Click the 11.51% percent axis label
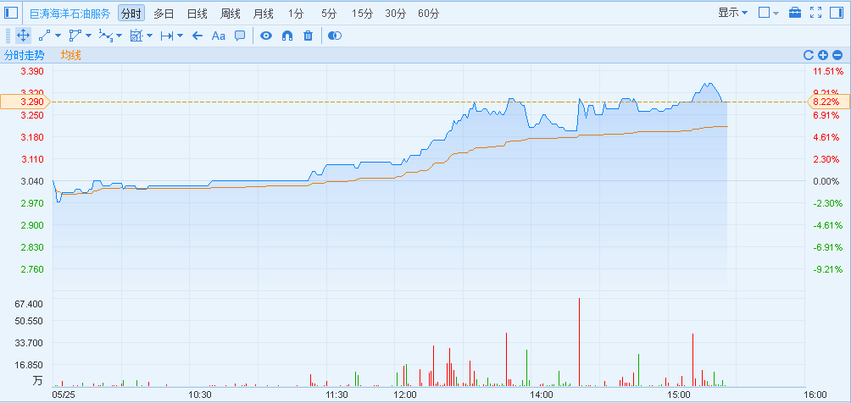This screenshot has width=851, height=403. pos(828,71)
